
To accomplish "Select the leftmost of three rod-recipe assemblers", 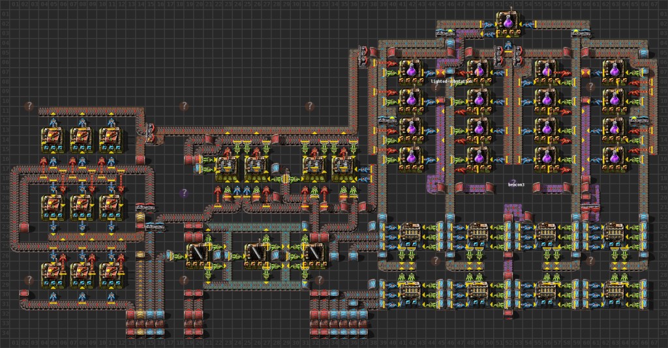I will [198, 255].
